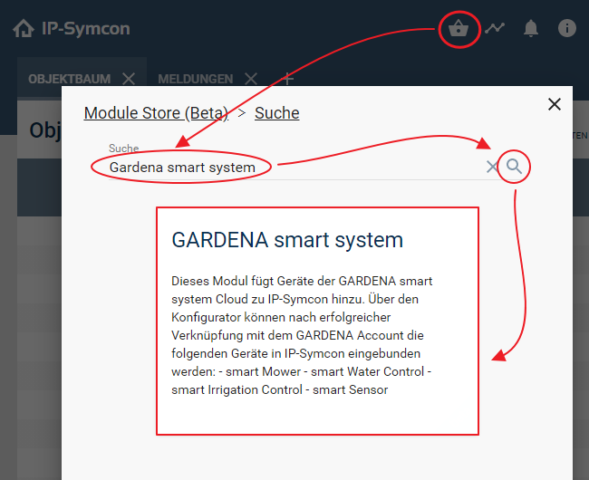Add a new tab with plus icon
The image size is (589, 480).
(287, 78)
